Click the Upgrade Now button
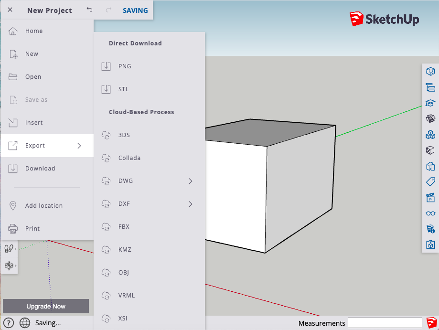Image resolution: width=439 pixels, height=330 pixels. point(46,306)
